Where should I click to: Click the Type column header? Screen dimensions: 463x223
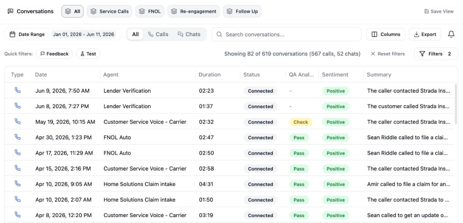point(17,75)
